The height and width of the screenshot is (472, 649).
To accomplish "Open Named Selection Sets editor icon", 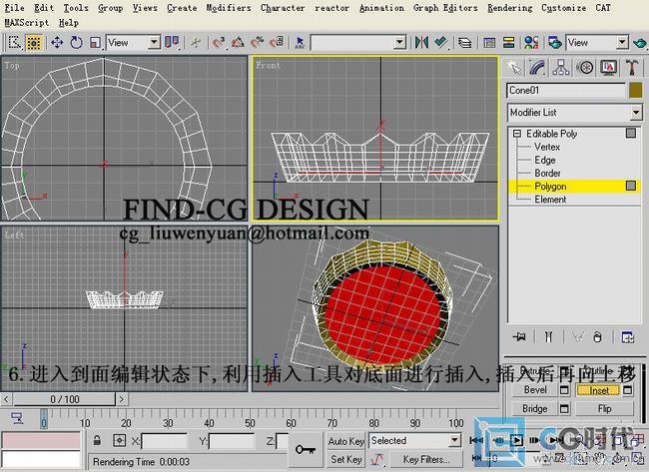I will [300, 42].
